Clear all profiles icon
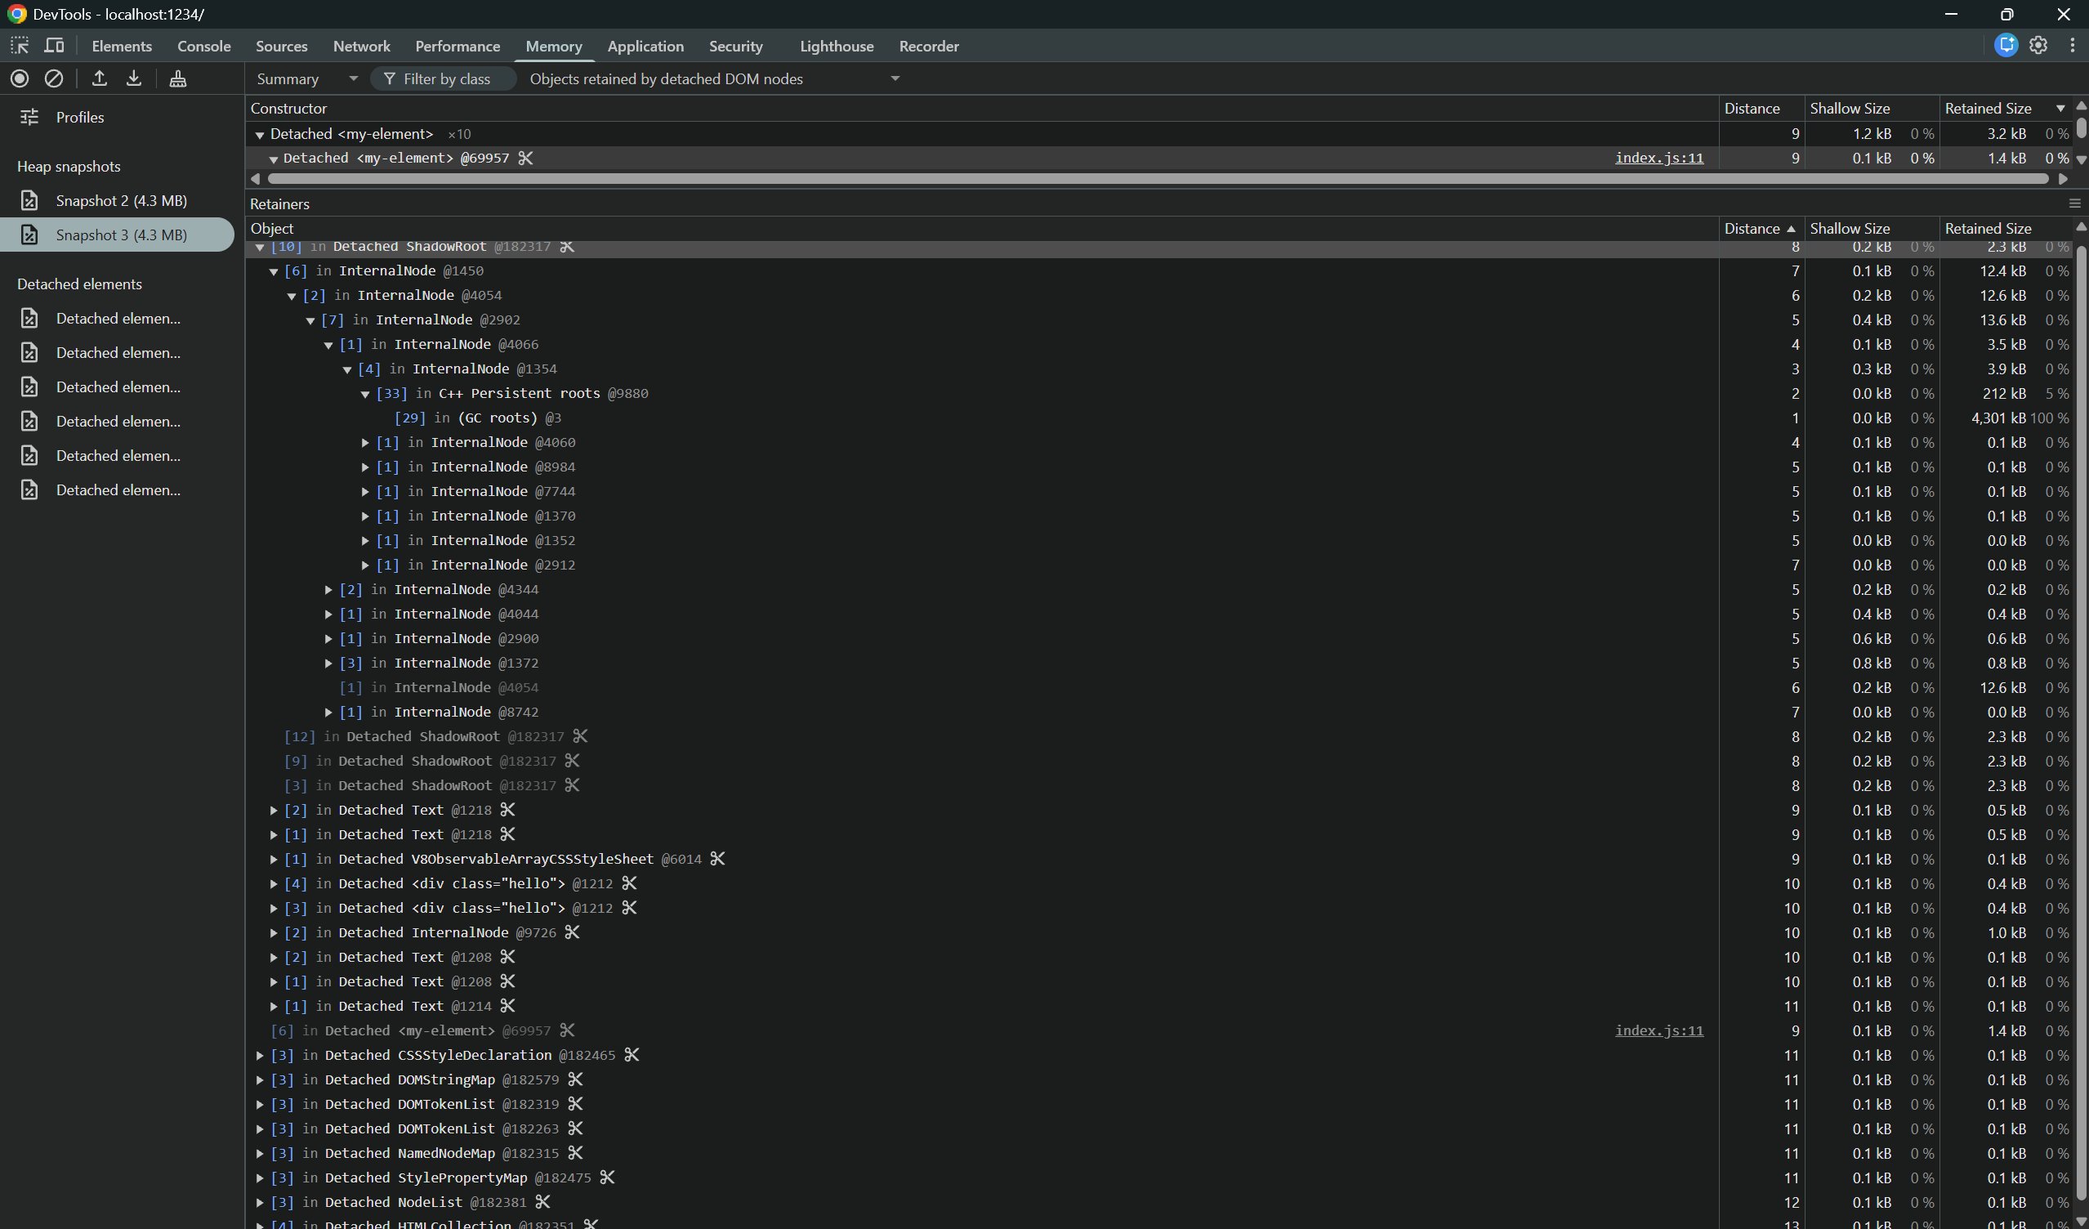Screen dimensions: 2089x1229 [54, 78]
